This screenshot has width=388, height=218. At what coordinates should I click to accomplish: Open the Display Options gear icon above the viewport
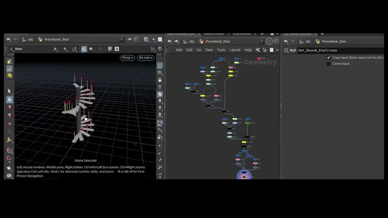(x=117, y=49)
